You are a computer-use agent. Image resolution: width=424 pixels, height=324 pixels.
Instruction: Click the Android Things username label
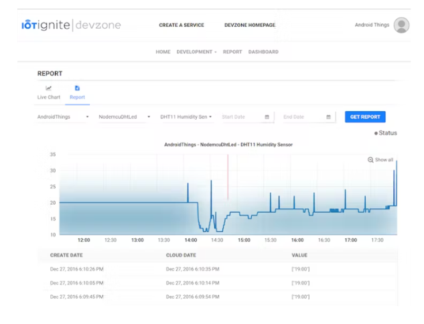point(372,25)
